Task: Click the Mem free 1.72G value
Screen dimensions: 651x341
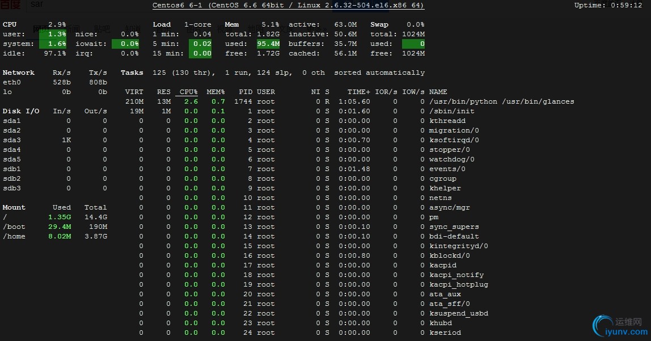Action: (x=268, y=53)
